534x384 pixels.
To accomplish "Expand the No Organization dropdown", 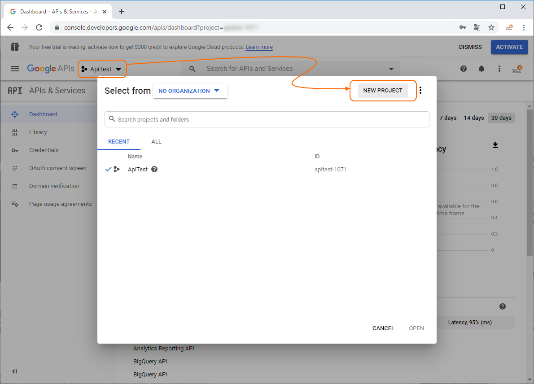I will [190, 91].
